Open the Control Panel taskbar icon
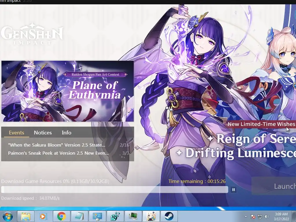The width and height of the screenshot is (296, 222). click(x=97, y=216)
